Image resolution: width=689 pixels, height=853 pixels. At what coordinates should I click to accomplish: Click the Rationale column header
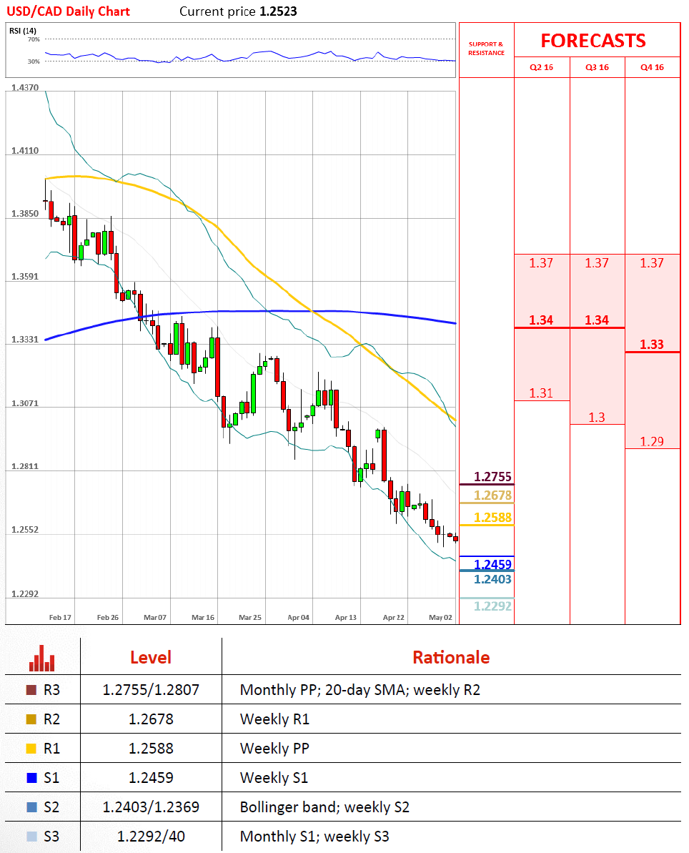(452, 658)
